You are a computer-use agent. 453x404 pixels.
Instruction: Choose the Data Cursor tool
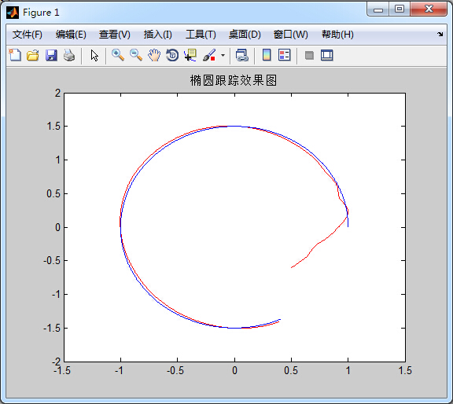pos(190,55)
